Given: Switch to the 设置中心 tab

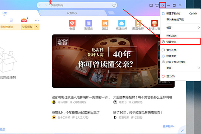Looking at the screenshot, I should pos(72,13).
